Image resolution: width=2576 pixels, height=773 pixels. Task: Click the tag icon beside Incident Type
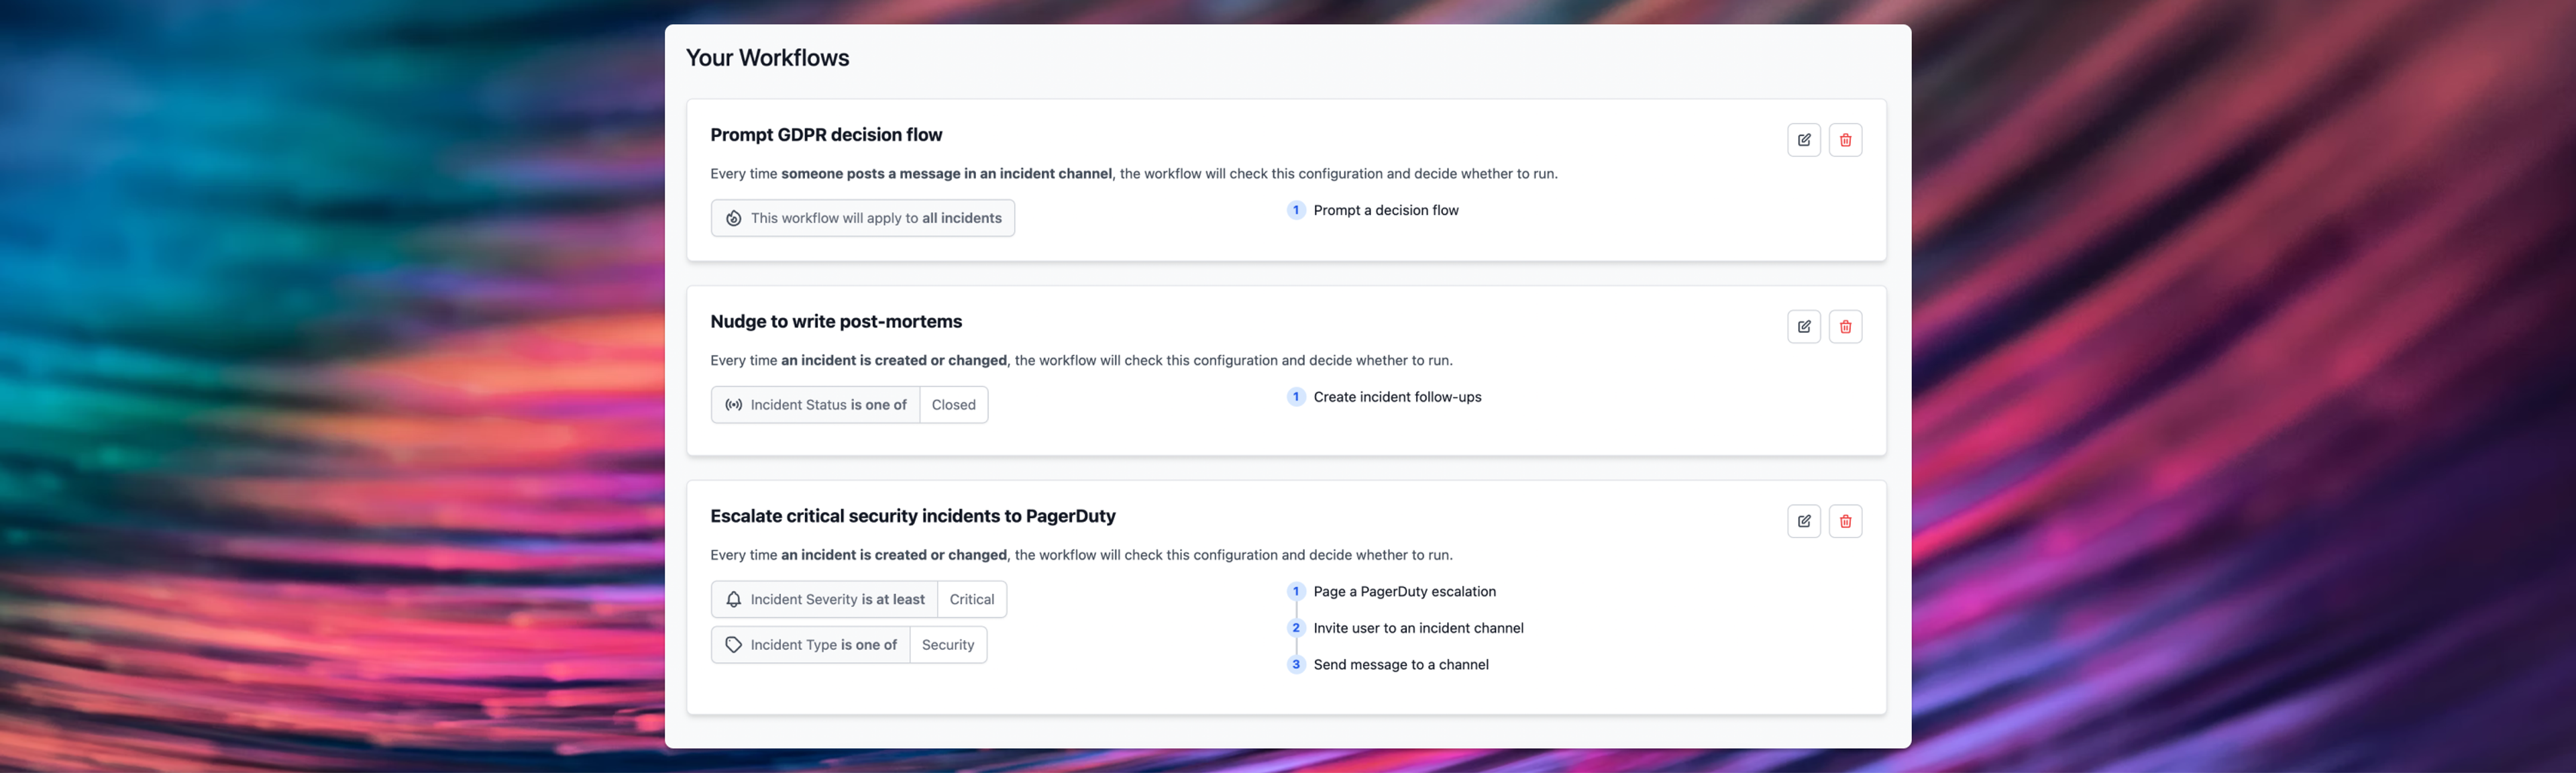coord(733,645)
